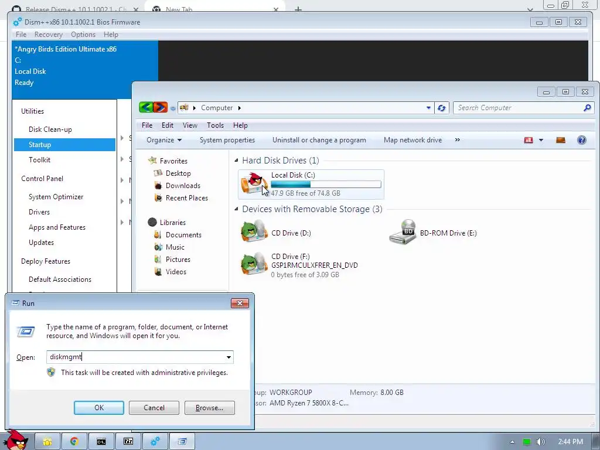
Task: Open Downloads in Explorer Favorites
Action: 178,186
